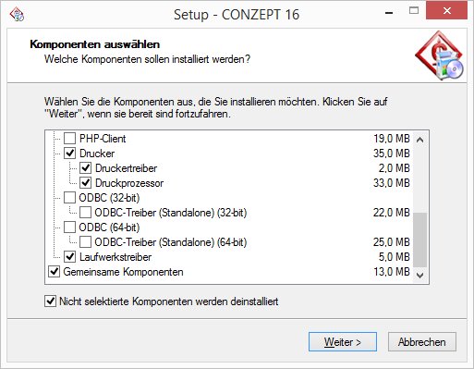Viewport: 474px width, 369px height.
Task: Check ODBC-Treiber (Standalone) (64-bit)
Action: tap(85, 242)
